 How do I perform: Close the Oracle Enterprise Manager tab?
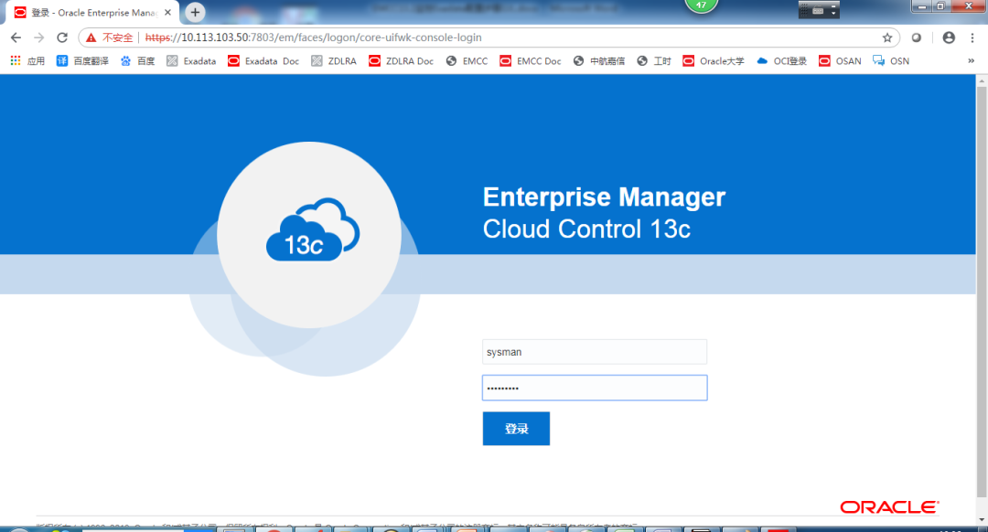click(167, 13)
